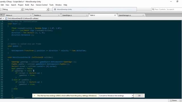Click the warning icon in line-endings bar
Viewport: 182px width, 102px height.
click(x=34, y=96)
